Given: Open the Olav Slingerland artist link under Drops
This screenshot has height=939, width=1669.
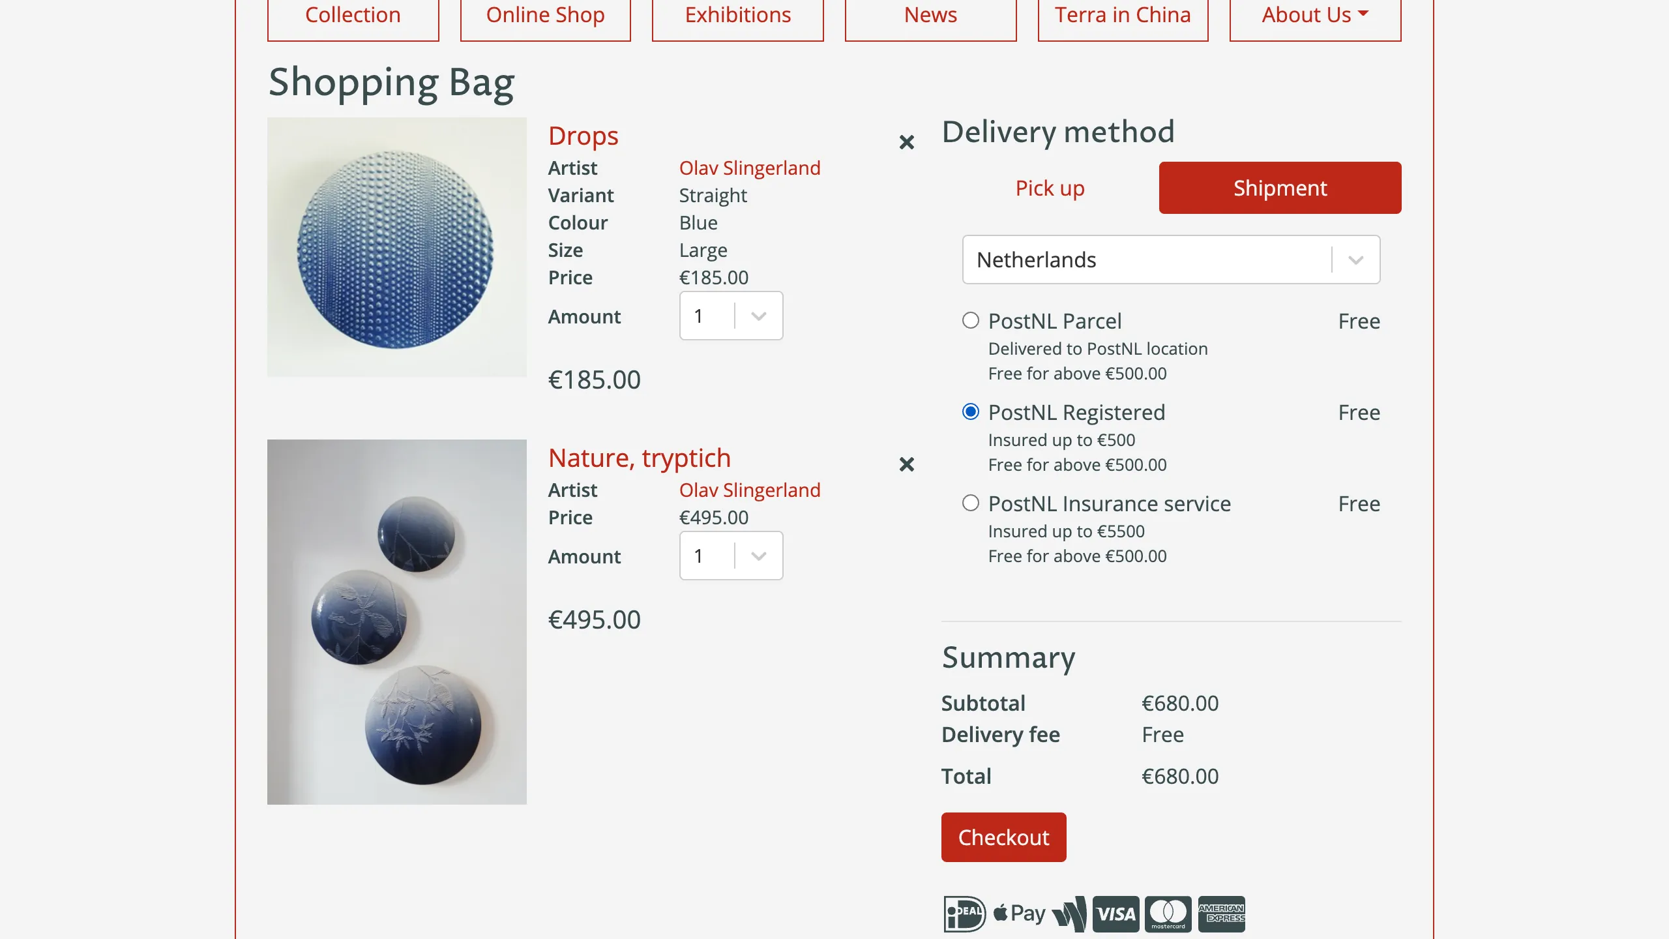Looking at the screenshot, I should coord(750,168).
